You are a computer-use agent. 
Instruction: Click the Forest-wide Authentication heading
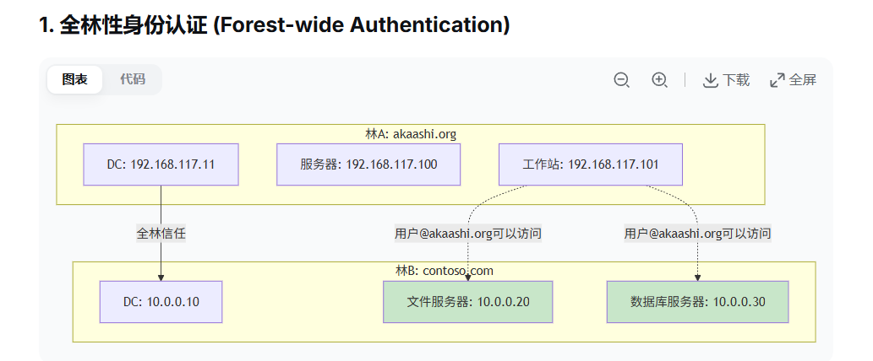coord(275,25)
